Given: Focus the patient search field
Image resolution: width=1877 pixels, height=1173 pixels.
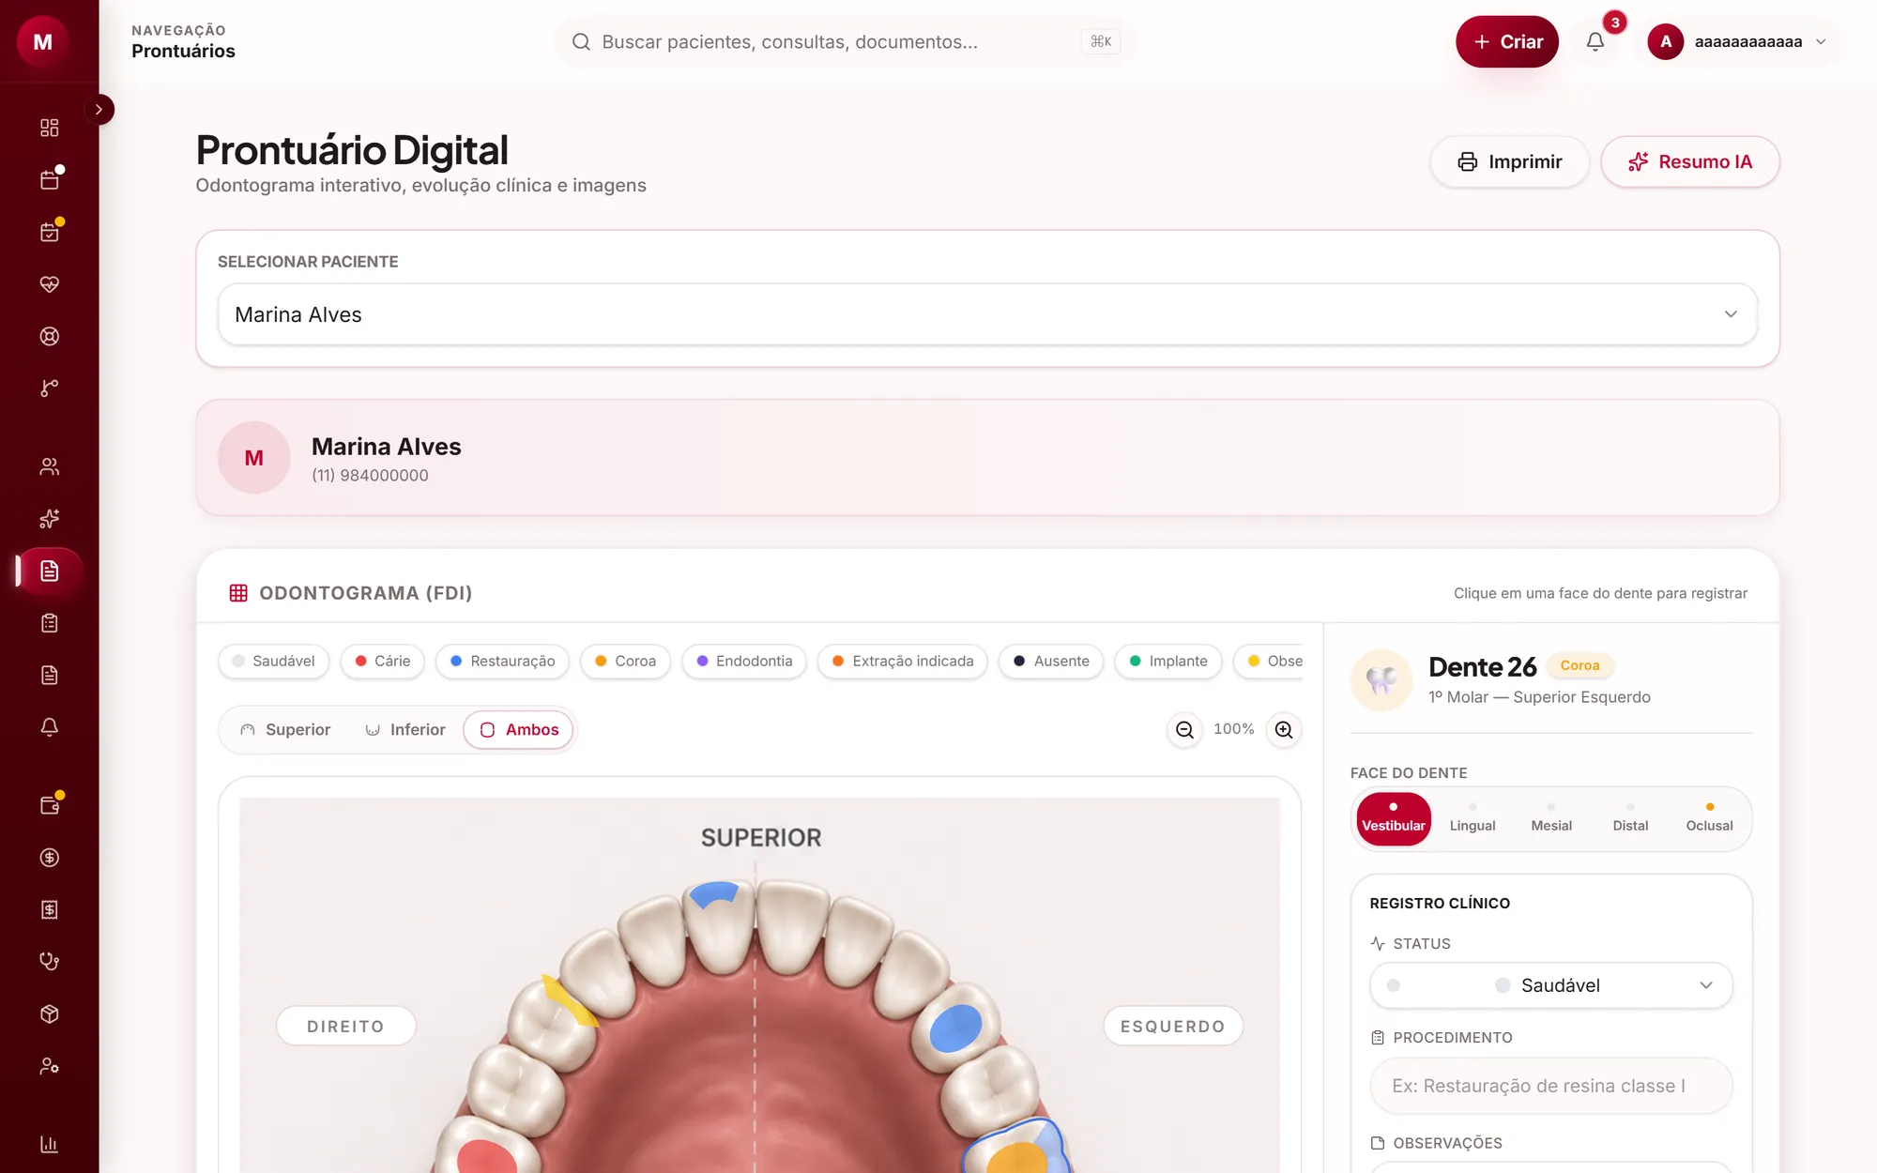Looking at the screenshot, I should click(845, 41).
